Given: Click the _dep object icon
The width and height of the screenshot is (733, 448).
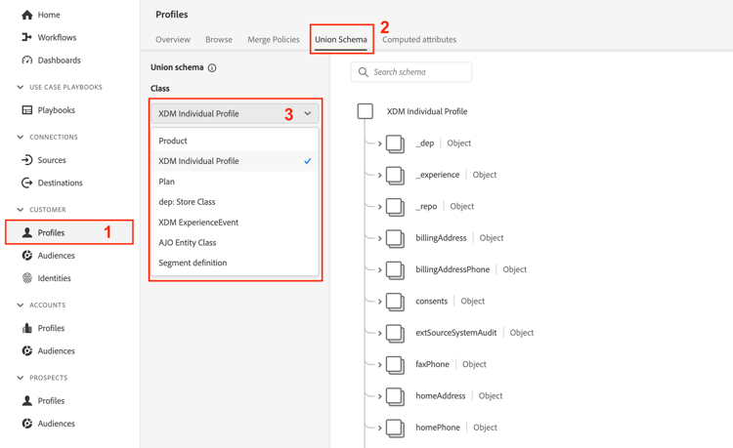Looking at the screenshot, I should pyautogui.click(x=395, y=143).
